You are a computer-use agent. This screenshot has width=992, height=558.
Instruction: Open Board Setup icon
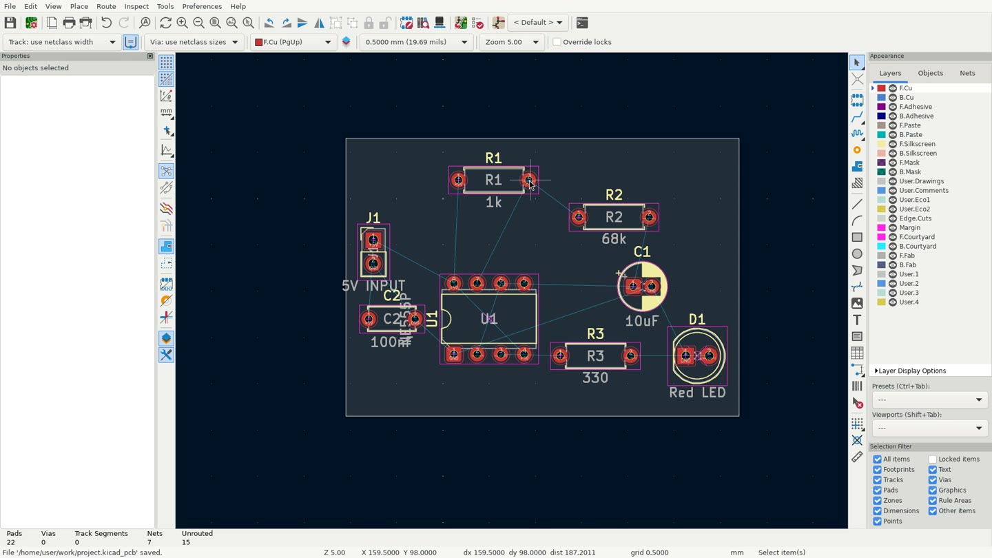point(31,23)
